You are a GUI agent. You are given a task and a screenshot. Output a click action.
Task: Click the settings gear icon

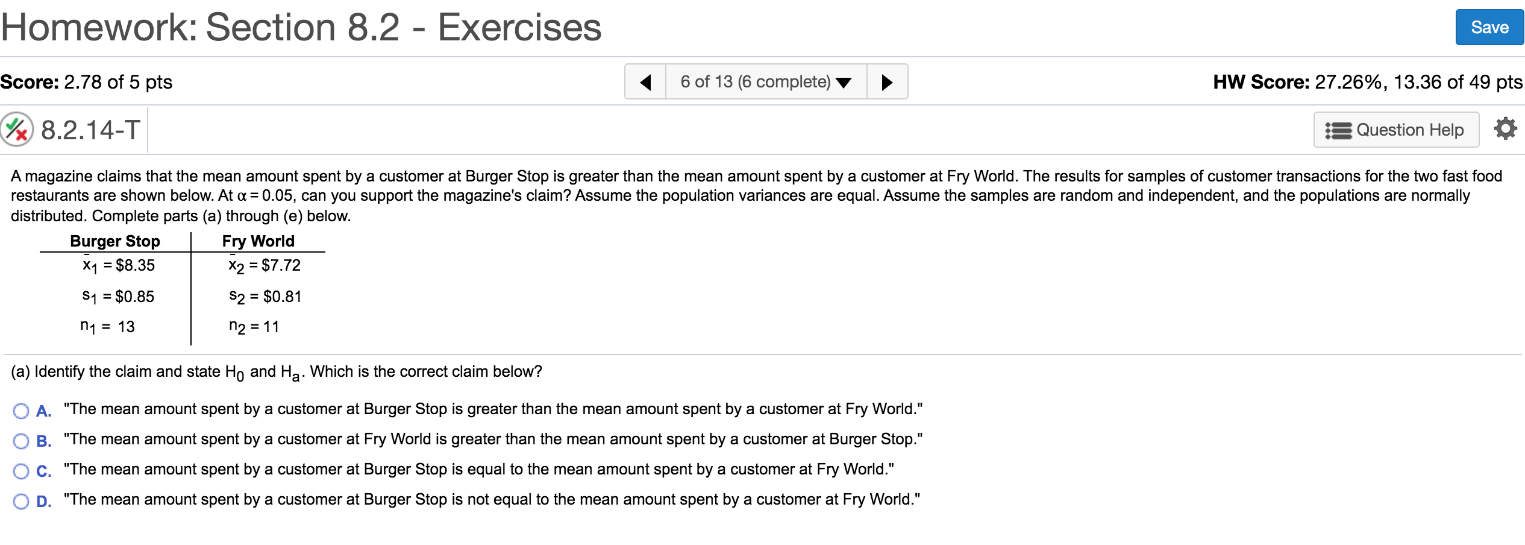point(1505,129)
